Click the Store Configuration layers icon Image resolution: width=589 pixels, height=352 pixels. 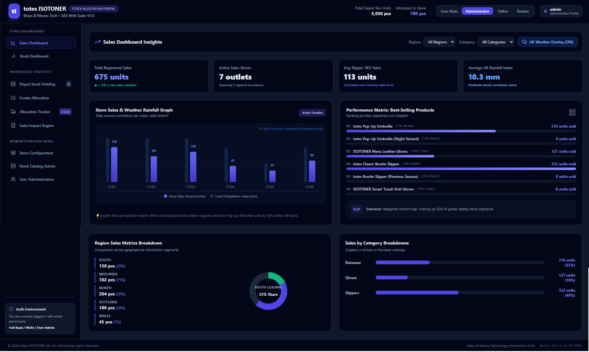13,153
